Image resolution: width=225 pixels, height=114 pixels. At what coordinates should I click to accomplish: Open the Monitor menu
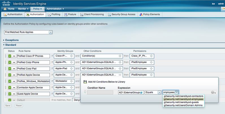[x=23, y=9]
